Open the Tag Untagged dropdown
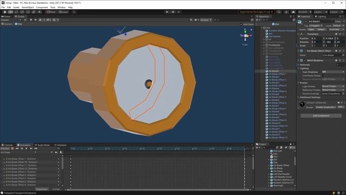The width and height of the screenshot is (346, 195). pyautogui.click(x=316, y=25)
